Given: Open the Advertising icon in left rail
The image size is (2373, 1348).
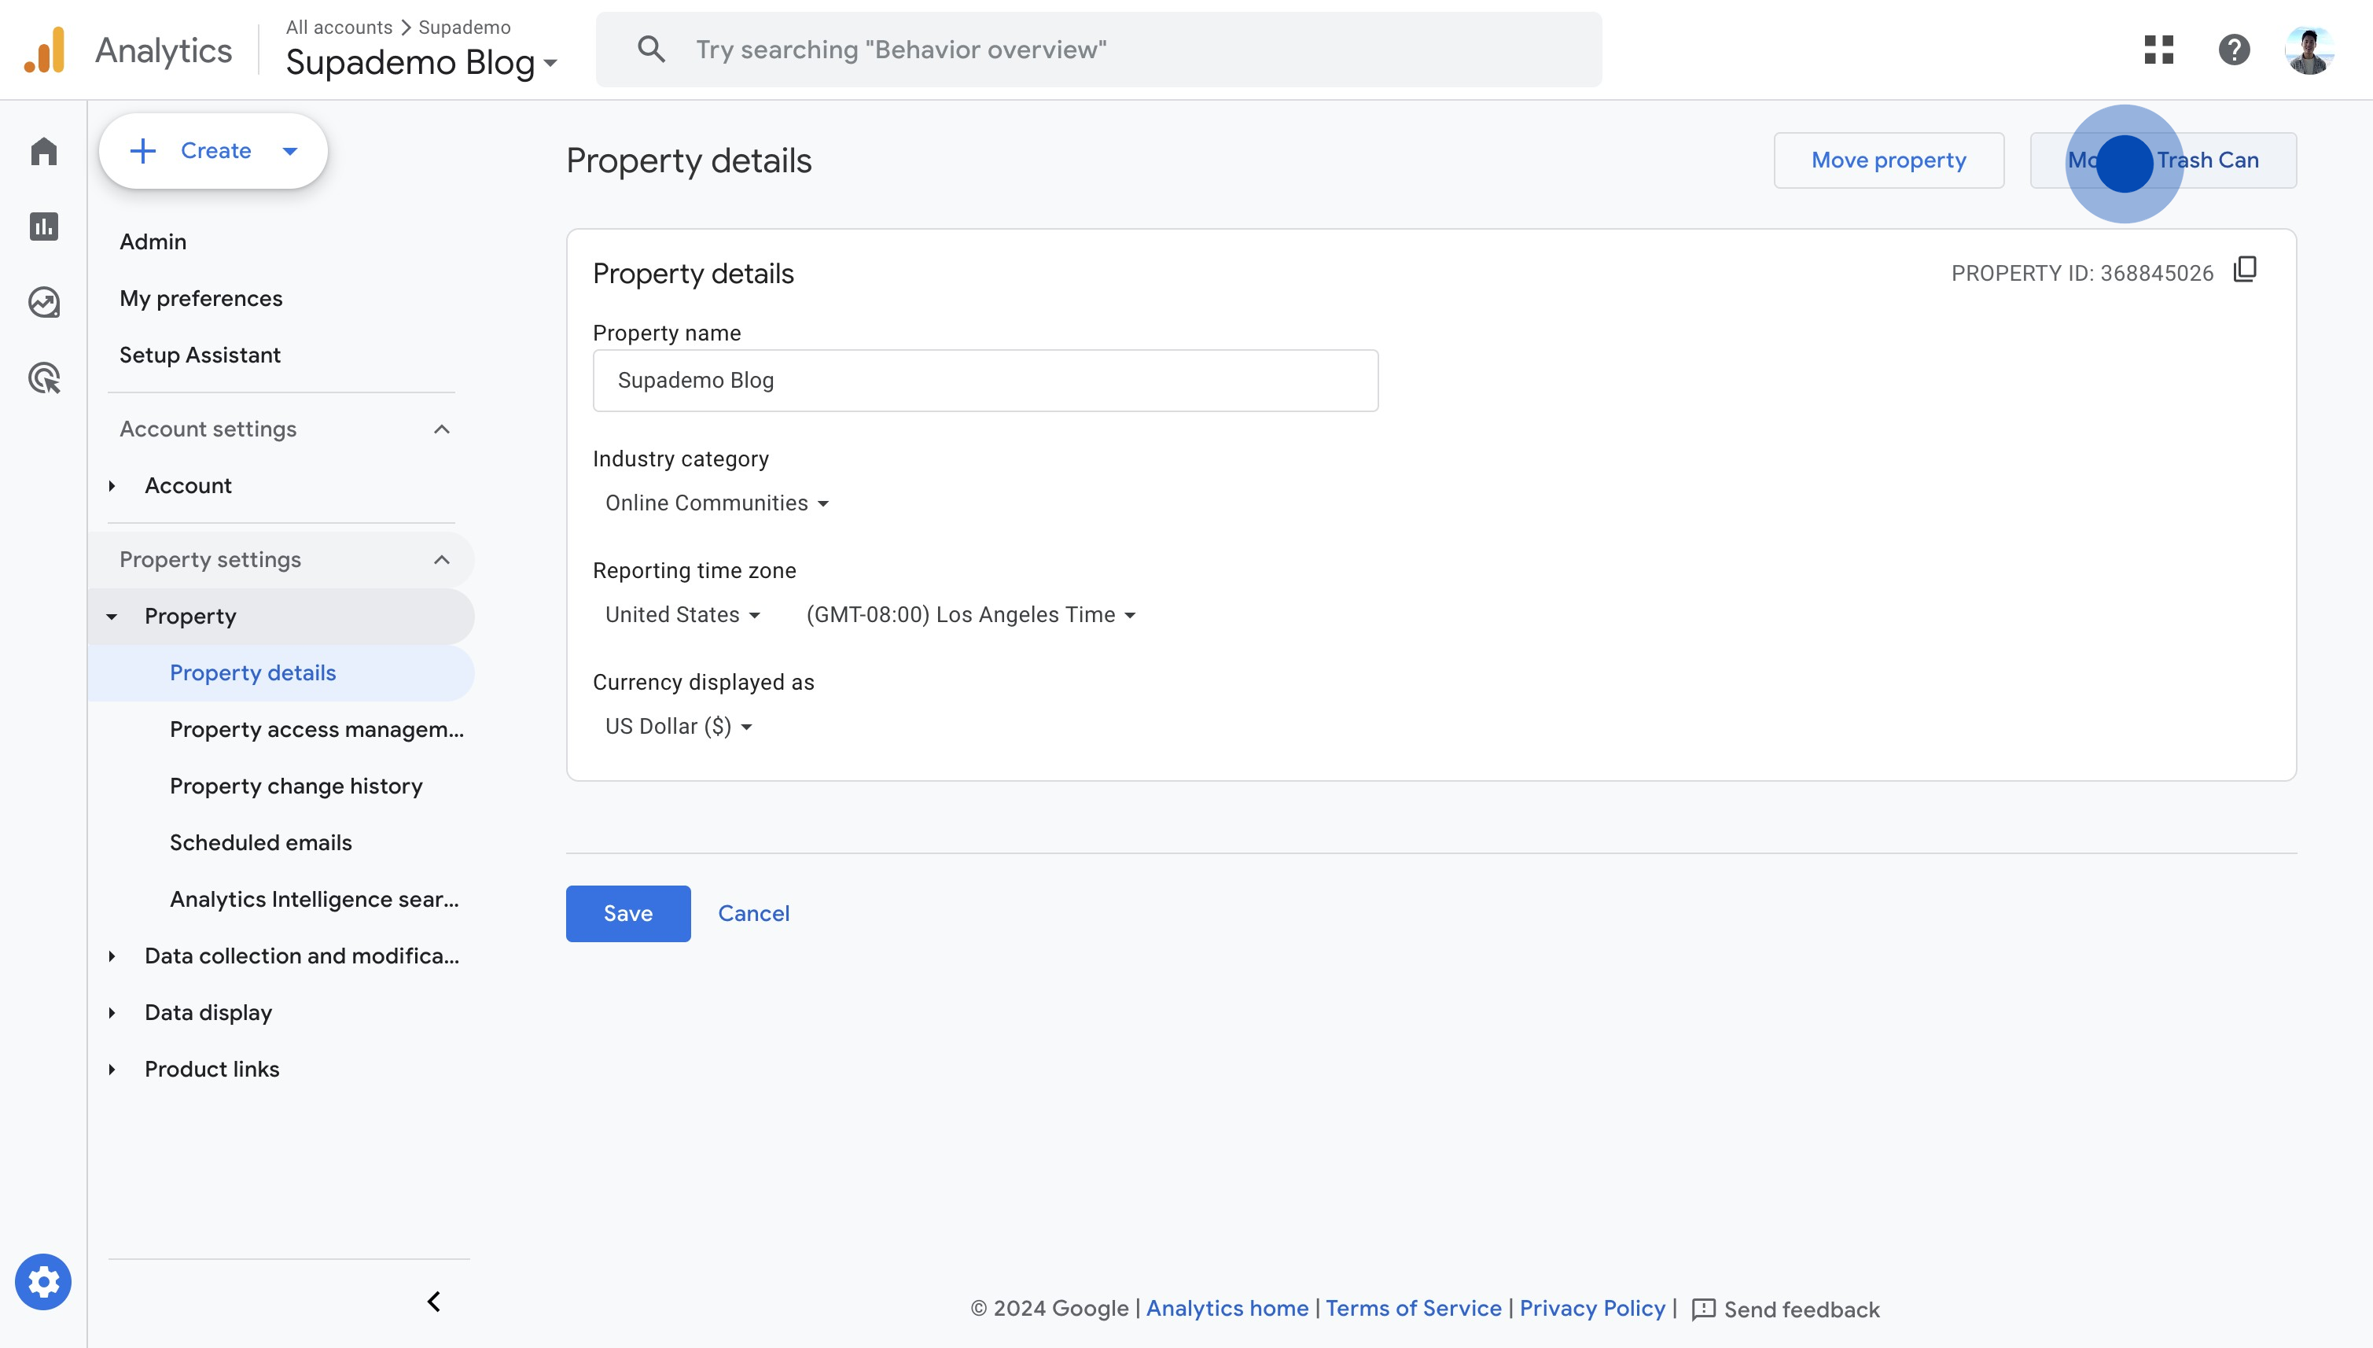Looking at the screenshot, I should [43, 378].
